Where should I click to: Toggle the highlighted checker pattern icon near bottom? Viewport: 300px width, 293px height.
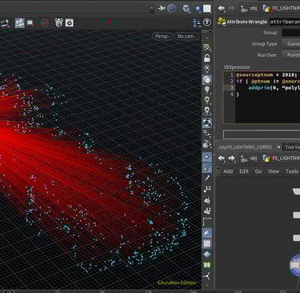(207, 243)
